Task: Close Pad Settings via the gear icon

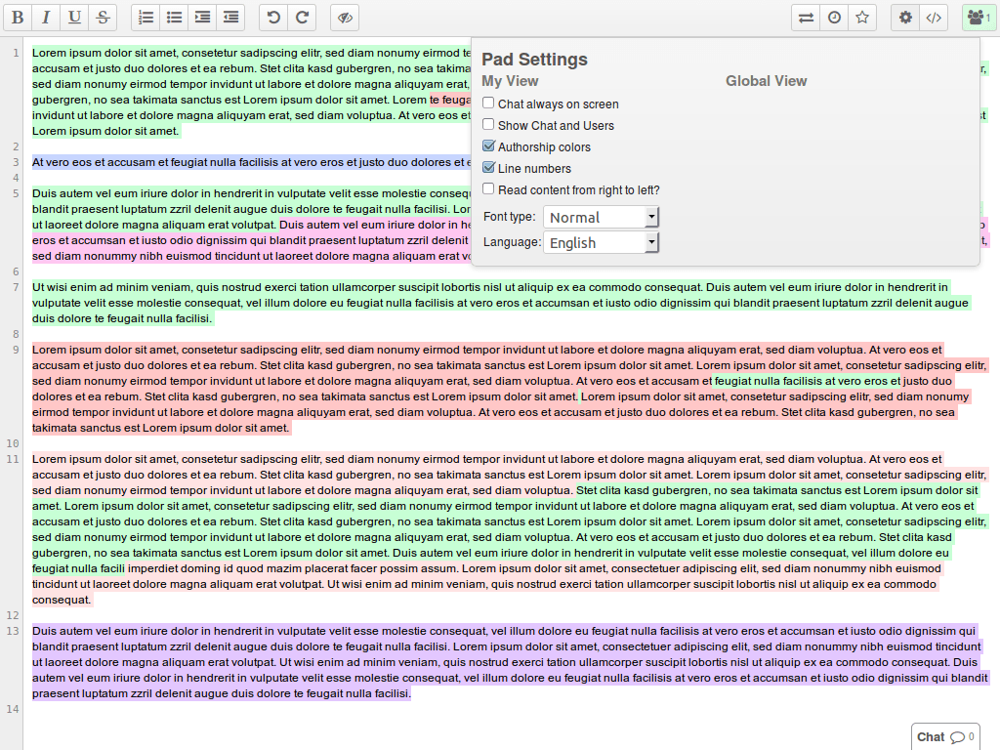Action: point(905,18)
